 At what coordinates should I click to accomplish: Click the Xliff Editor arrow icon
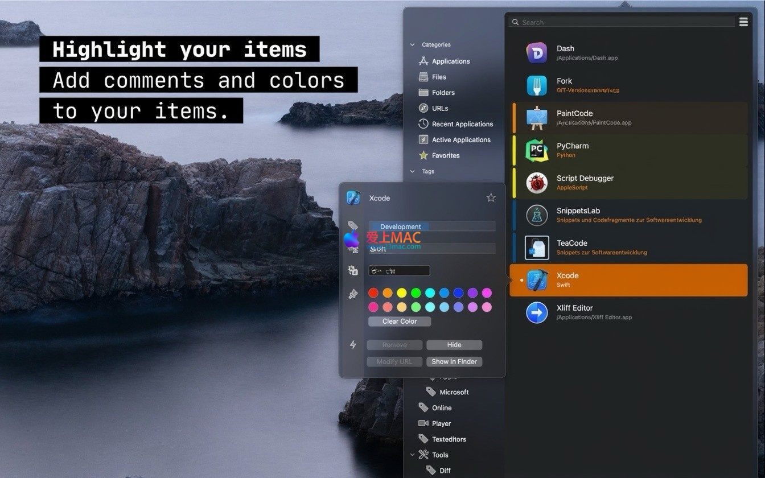click(536, 312)
